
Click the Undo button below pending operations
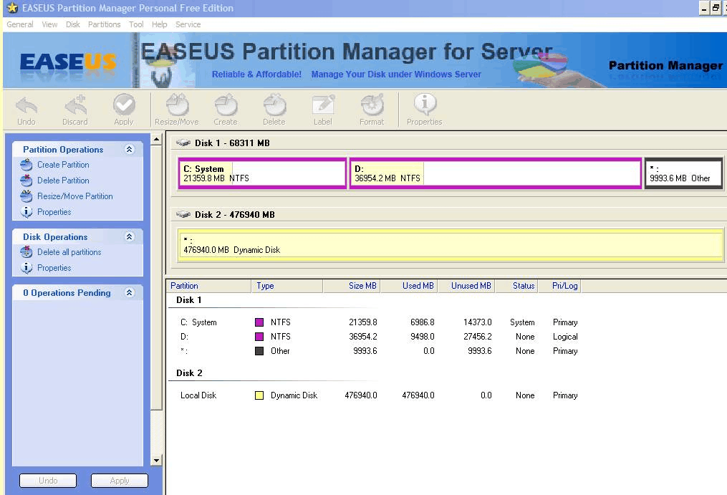48,481
